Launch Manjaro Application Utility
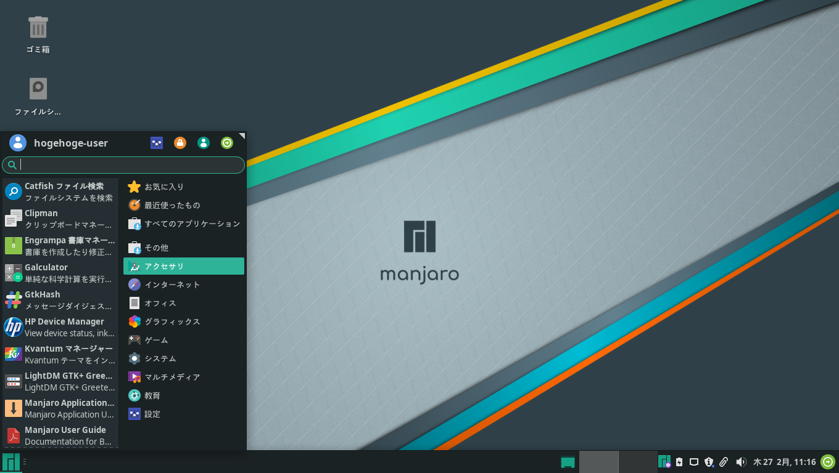The width and height of the screenshot is (839, 473). pyautogui.click(x=60, y=408)
